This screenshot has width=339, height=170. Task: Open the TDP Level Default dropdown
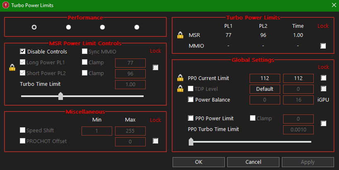[264, 89]
